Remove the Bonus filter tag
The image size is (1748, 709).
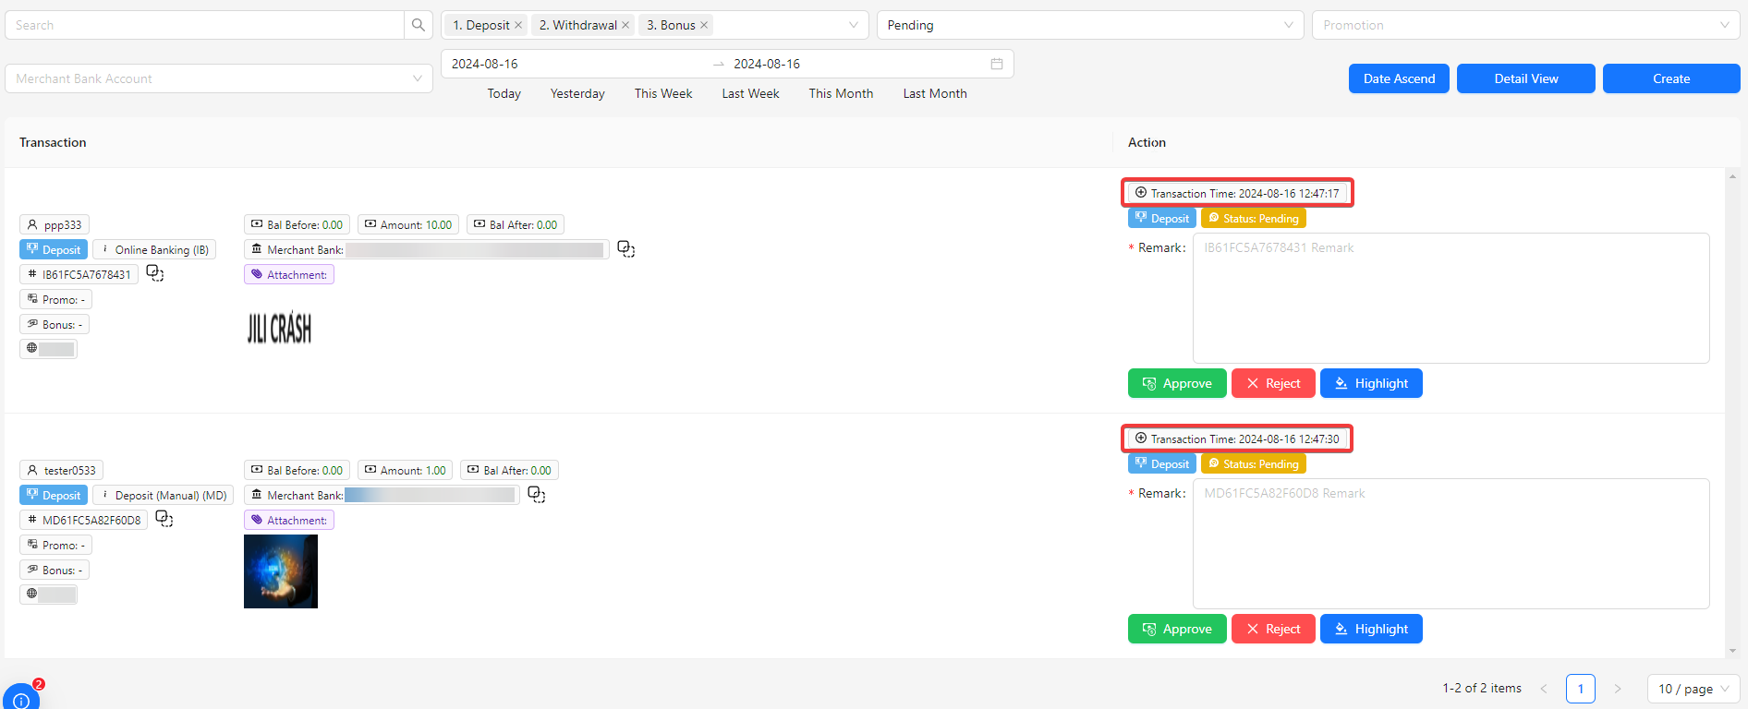pyautogui.click(x=704, y=25)
